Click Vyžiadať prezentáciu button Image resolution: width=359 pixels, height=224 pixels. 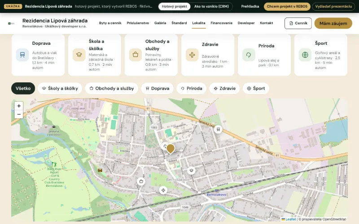333,6
